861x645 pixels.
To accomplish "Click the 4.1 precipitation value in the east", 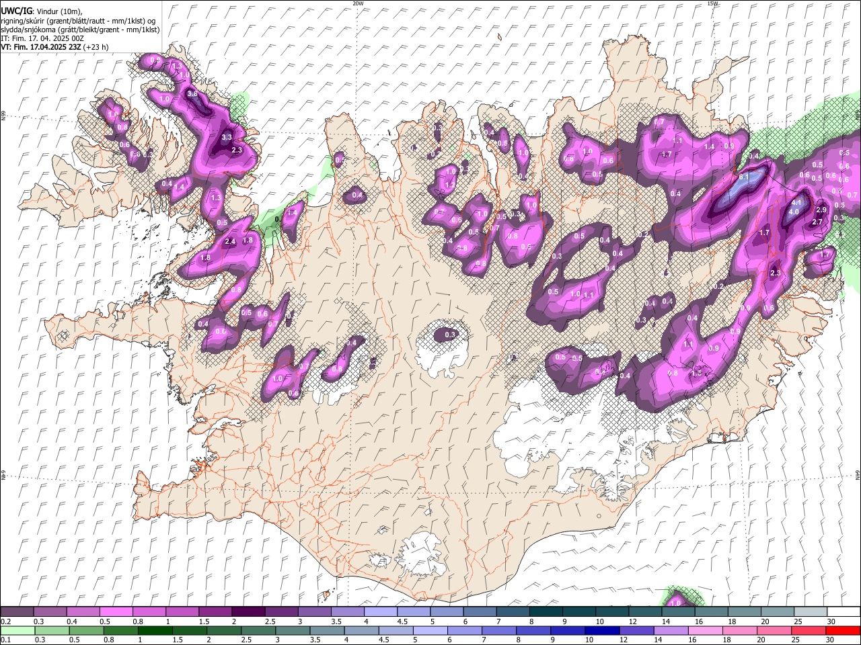I will tap(798, 202).
